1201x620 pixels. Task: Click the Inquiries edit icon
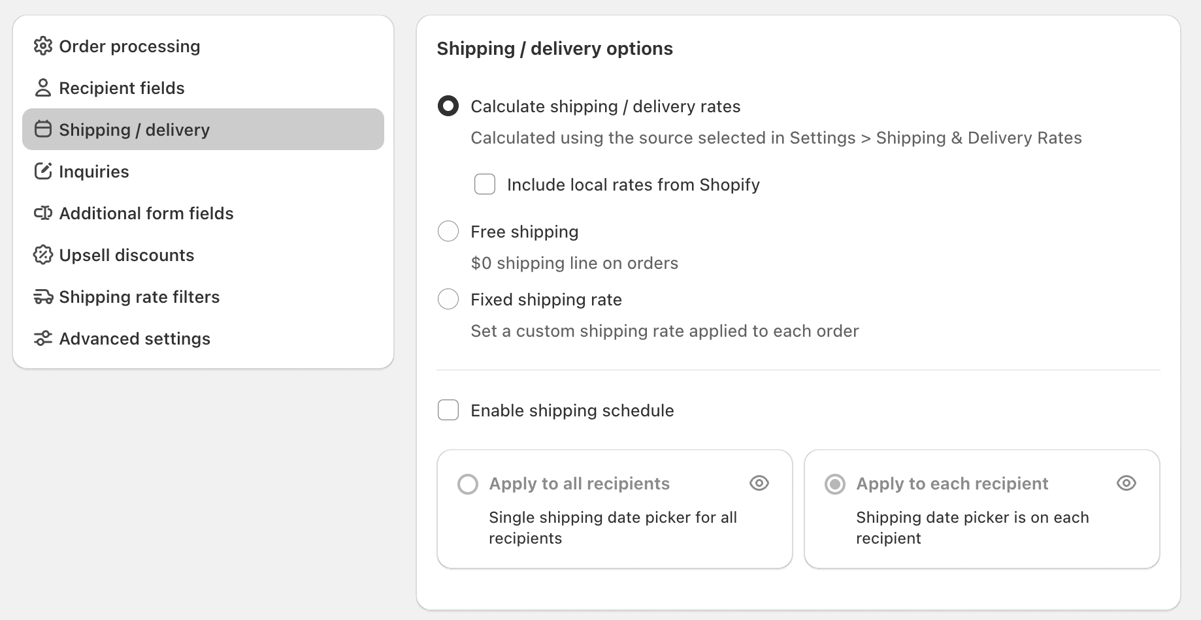[x=43, y=172]
